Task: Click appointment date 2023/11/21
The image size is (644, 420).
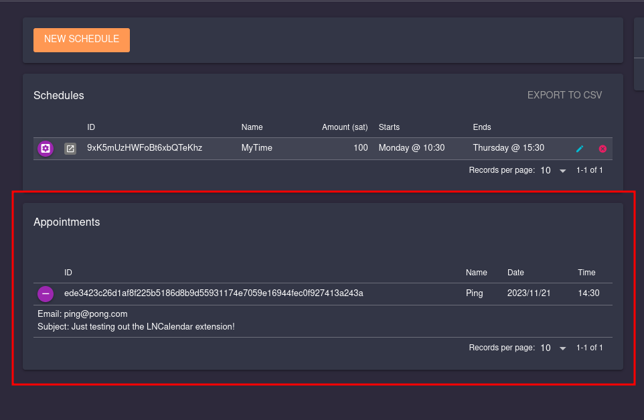Action: pos(529,293)
